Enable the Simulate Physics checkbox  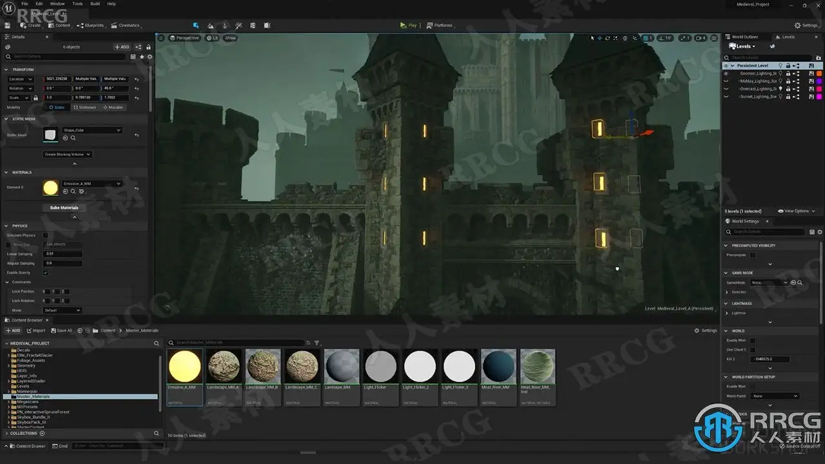tap(45, 235)
